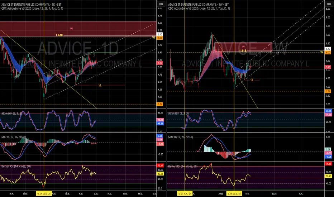Select the SL line label on 1D chart
The width and height of the screenshot is (334, 197).
pyautogui.click(x=100, y=85)
